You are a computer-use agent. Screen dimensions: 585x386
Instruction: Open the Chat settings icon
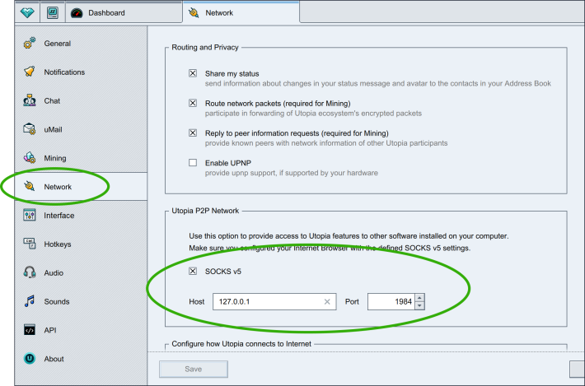pyautogui.click(x=29, y=101)
